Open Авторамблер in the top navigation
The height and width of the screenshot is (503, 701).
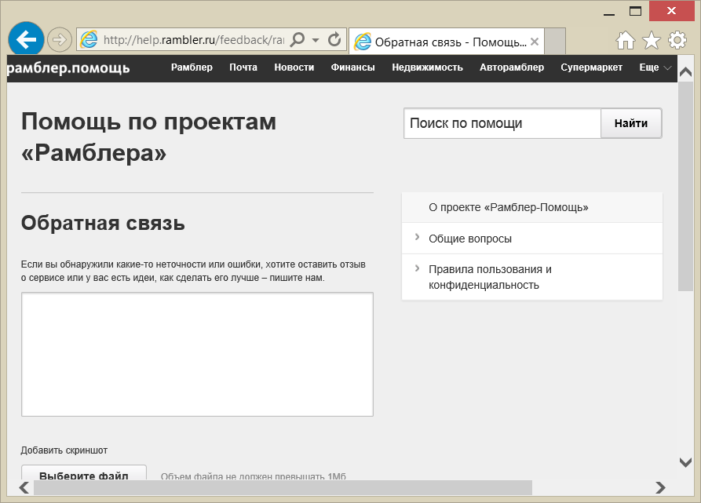point(512,67)
